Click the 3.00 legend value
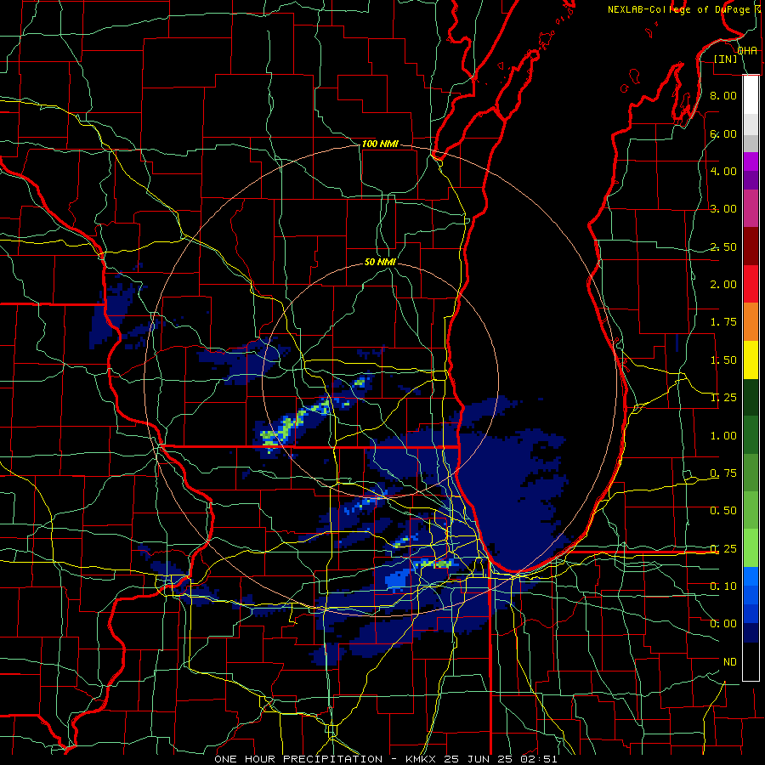Viewport: 765px width, 765px height. (x=723, y=209)
